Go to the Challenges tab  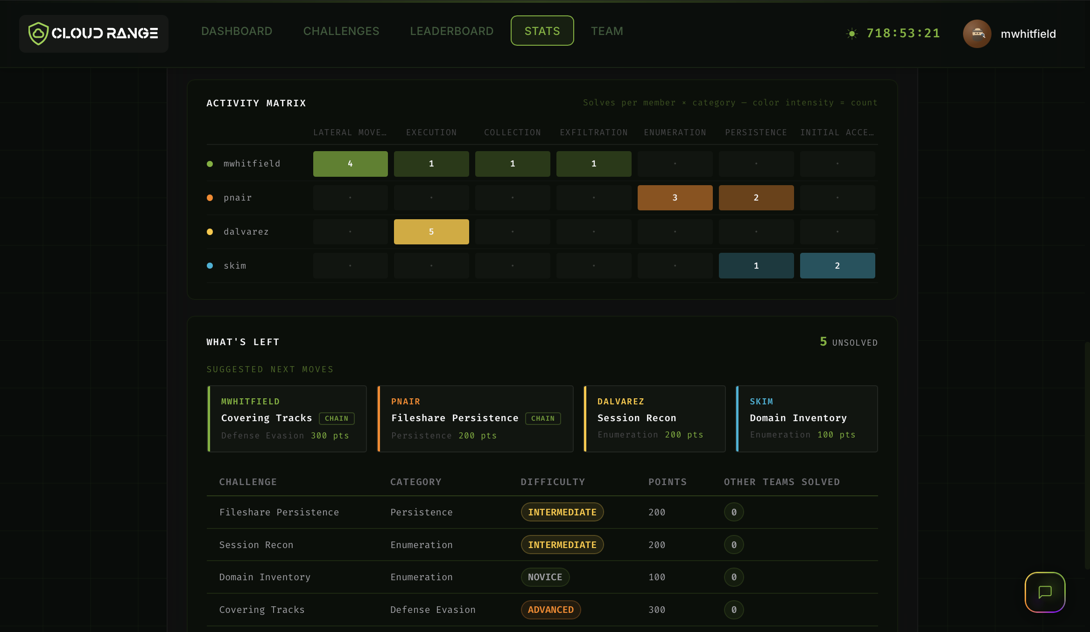point(341,31)
